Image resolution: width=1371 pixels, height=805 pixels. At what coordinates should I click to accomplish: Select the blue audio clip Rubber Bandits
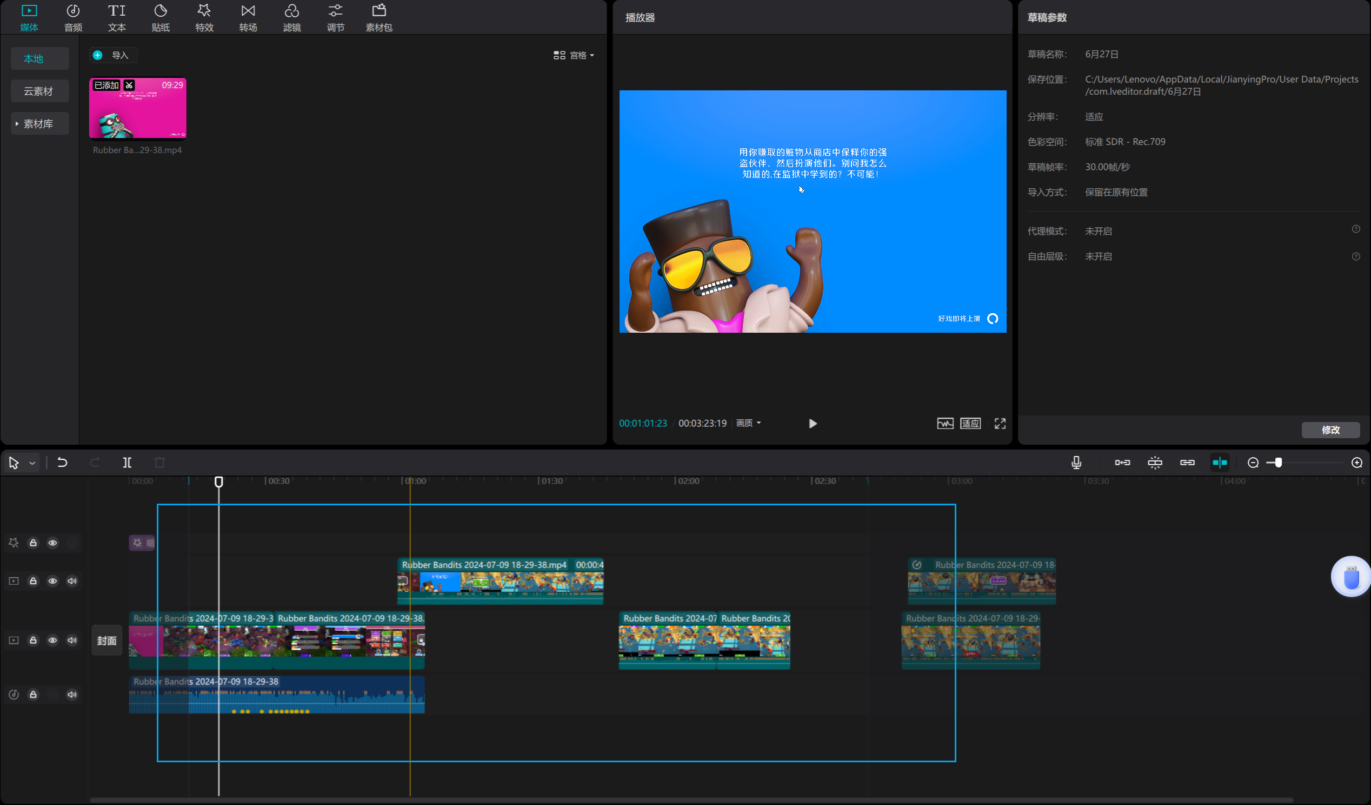[276, 695]
